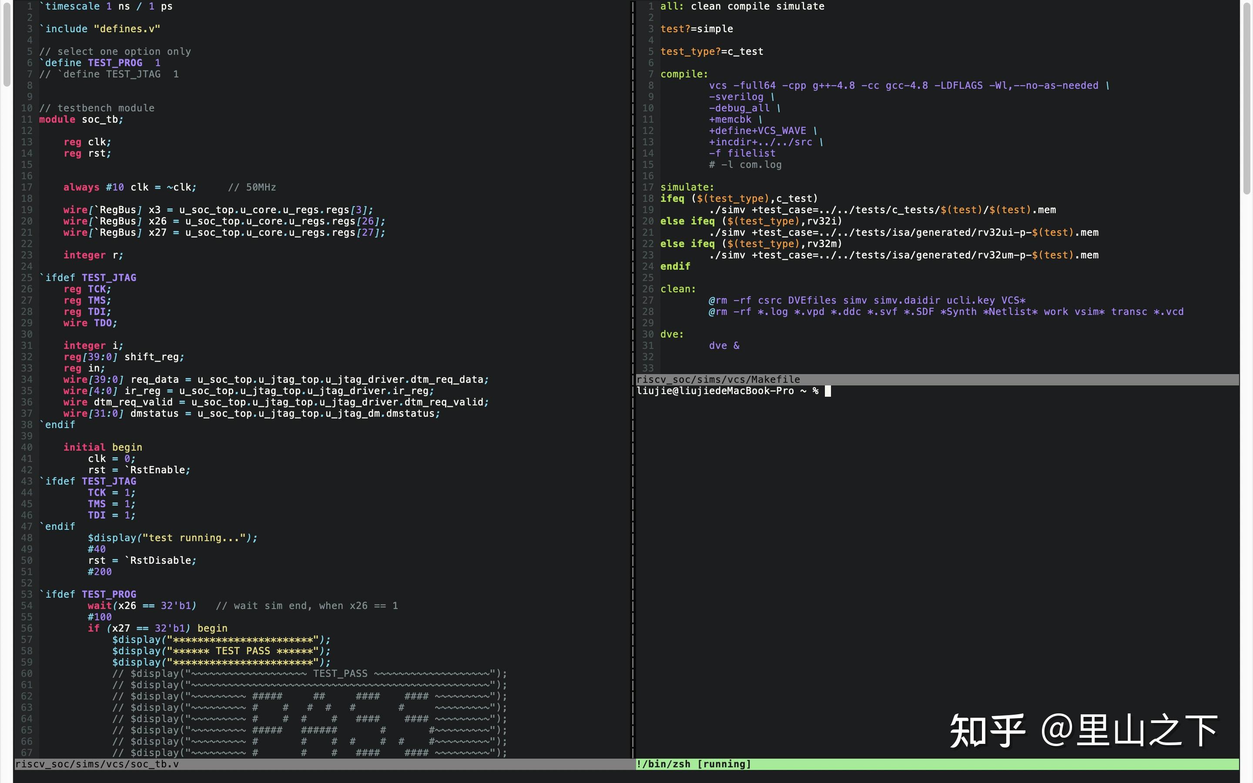Click the commented `define TEST_JTAG line
1253x783 pixels.
109,74
